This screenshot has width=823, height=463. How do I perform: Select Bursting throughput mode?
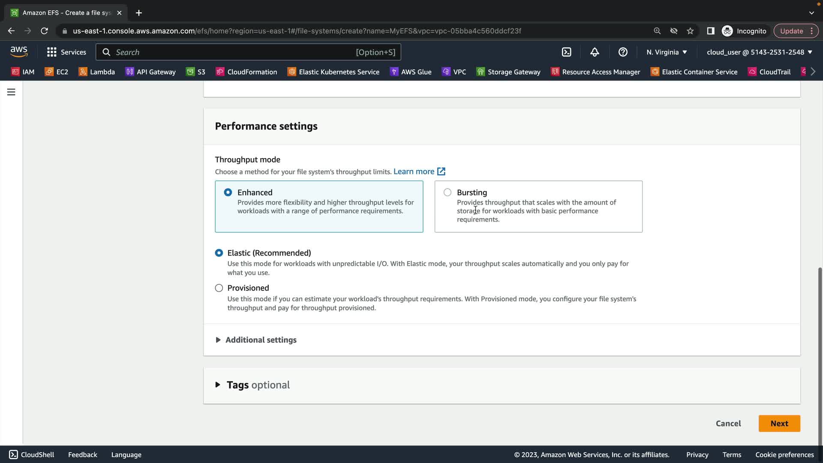pos(448,192)
